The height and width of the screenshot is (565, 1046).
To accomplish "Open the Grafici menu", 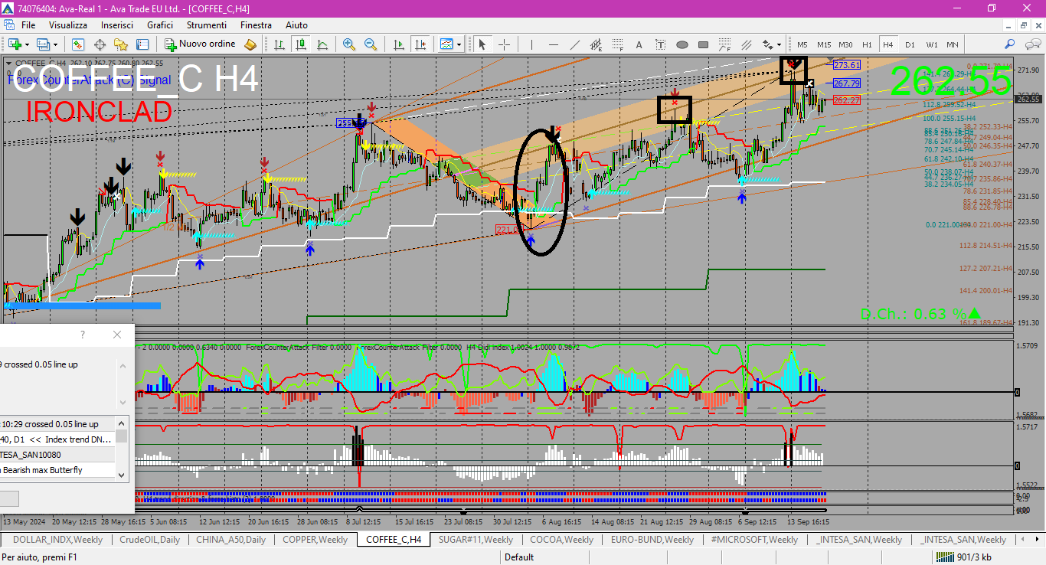I will (160, 25).
